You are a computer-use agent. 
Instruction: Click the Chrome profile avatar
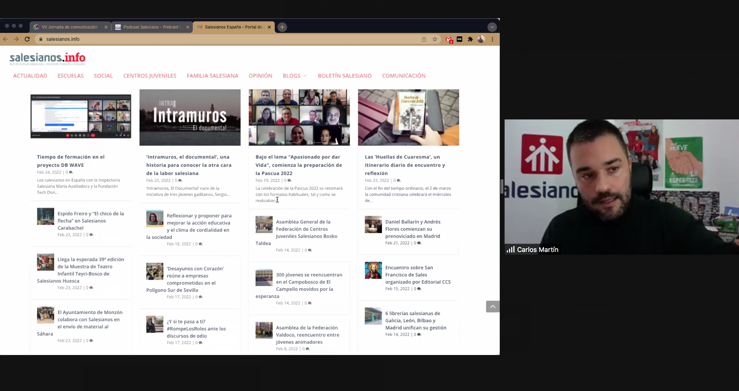click(481, 39)
